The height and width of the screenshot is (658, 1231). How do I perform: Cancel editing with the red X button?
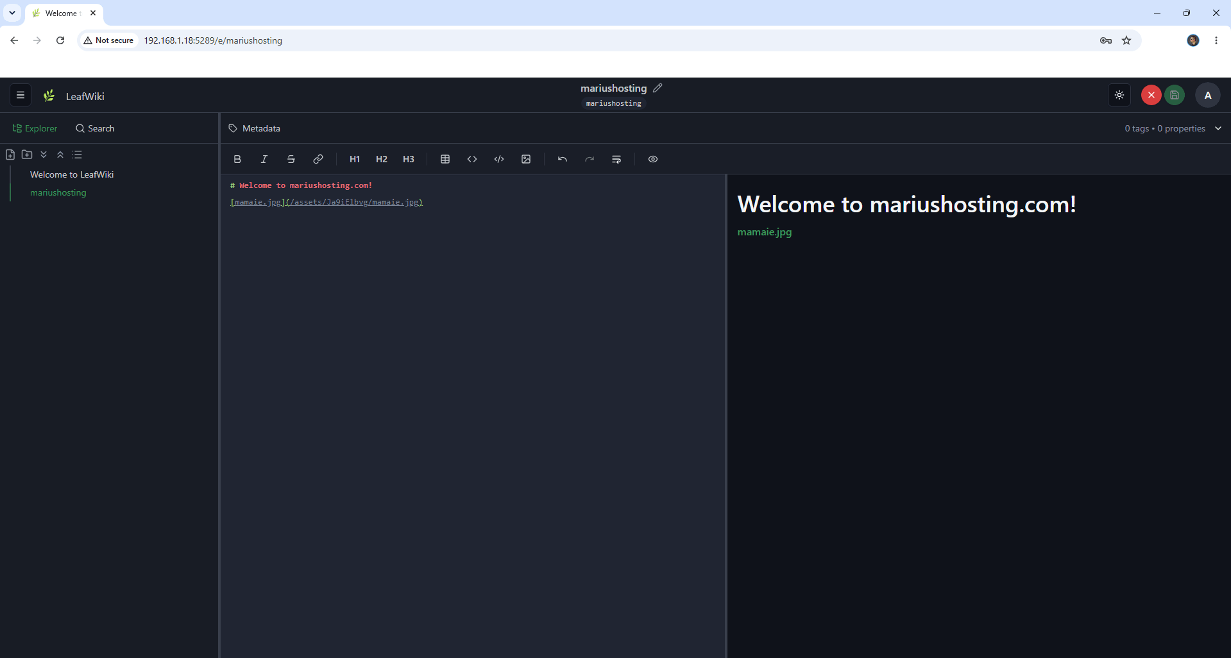pos(1151,95)
